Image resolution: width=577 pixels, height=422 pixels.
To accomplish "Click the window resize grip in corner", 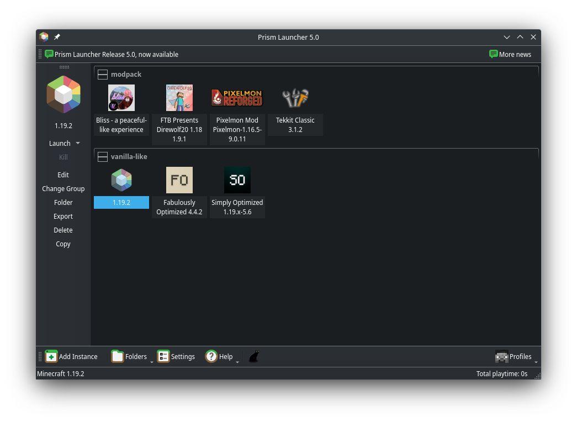I will 537,376.
